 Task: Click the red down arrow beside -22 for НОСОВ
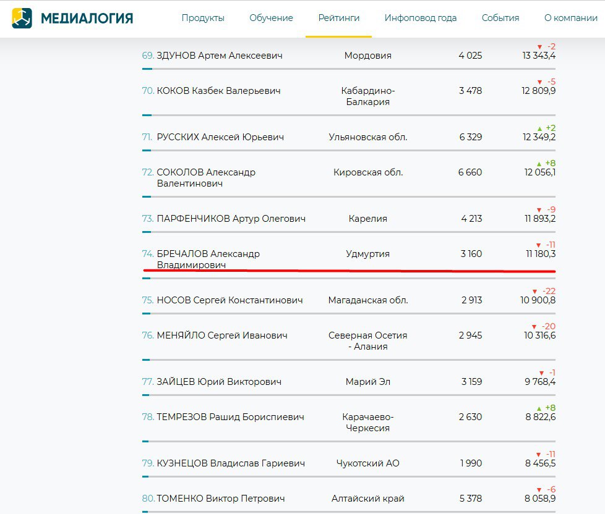tap(534, 292)
